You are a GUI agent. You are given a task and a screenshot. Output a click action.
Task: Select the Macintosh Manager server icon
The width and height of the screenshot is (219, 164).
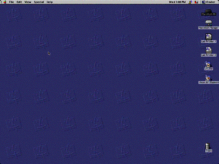point(208,23)
